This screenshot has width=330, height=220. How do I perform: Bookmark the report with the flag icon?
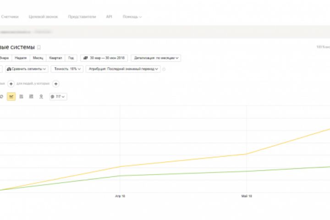coord(39,47)
